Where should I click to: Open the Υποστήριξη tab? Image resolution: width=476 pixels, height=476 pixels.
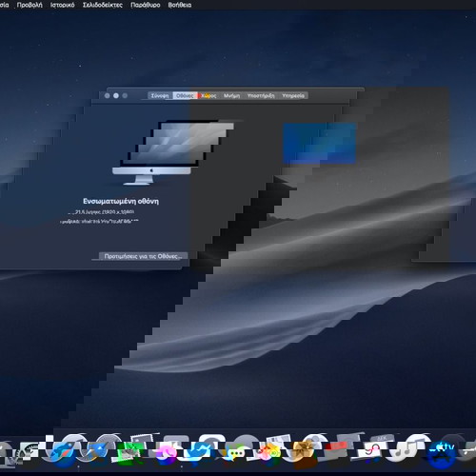point(261,95)
